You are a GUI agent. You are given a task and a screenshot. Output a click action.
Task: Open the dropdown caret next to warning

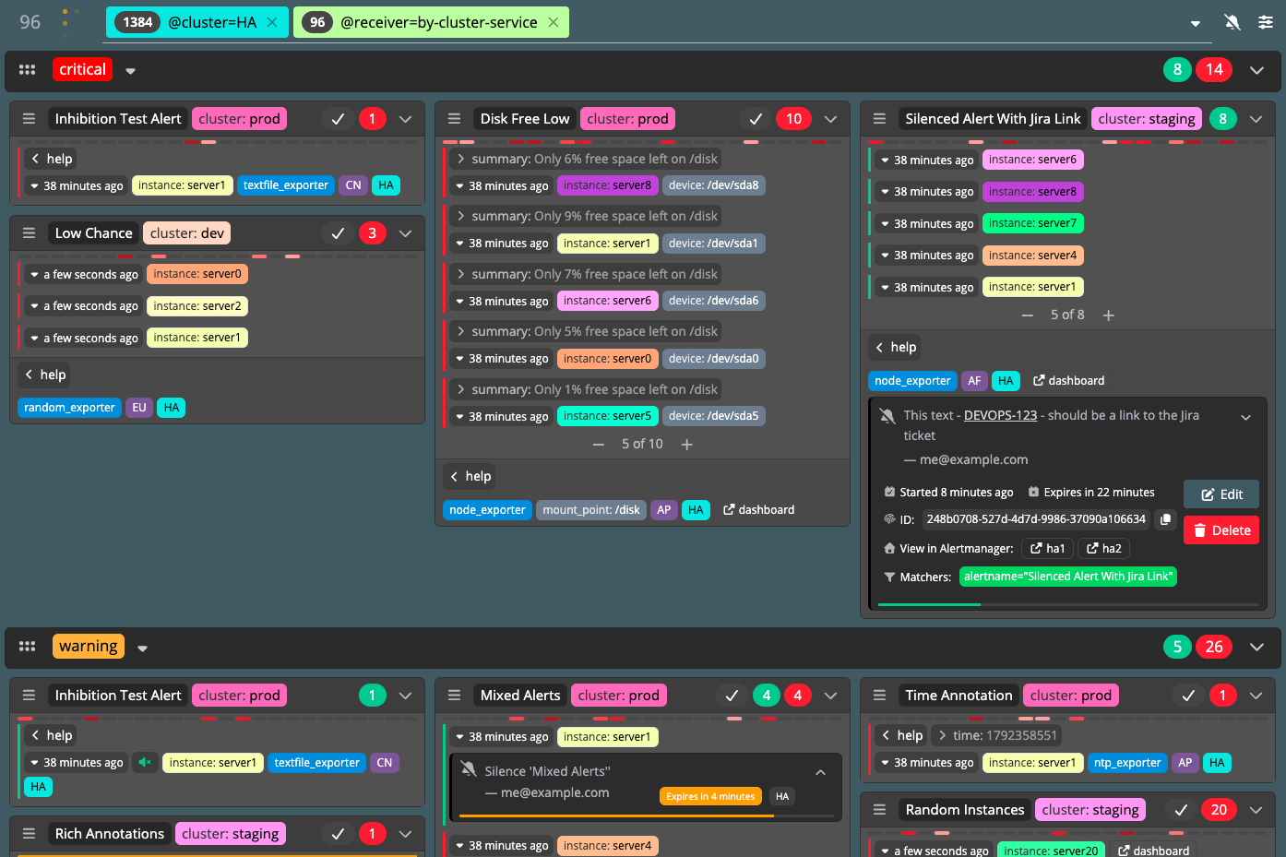pyautogui.click(x=142, y=649)
